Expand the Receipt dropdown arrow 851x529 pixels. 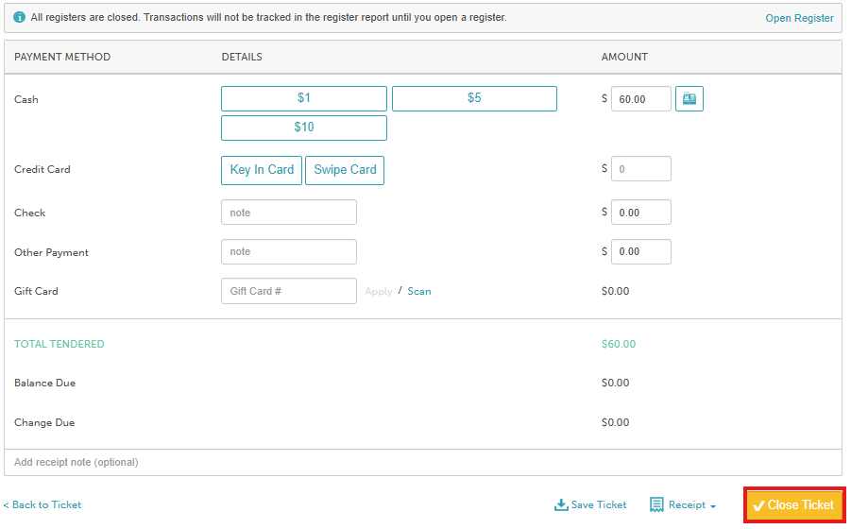point(713,506)
